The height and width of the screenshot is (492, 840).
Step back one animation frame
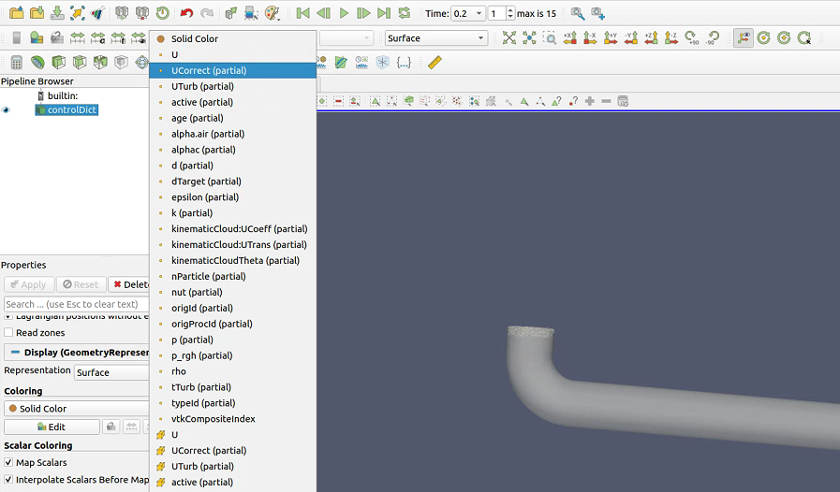click(x=323, y=13)
